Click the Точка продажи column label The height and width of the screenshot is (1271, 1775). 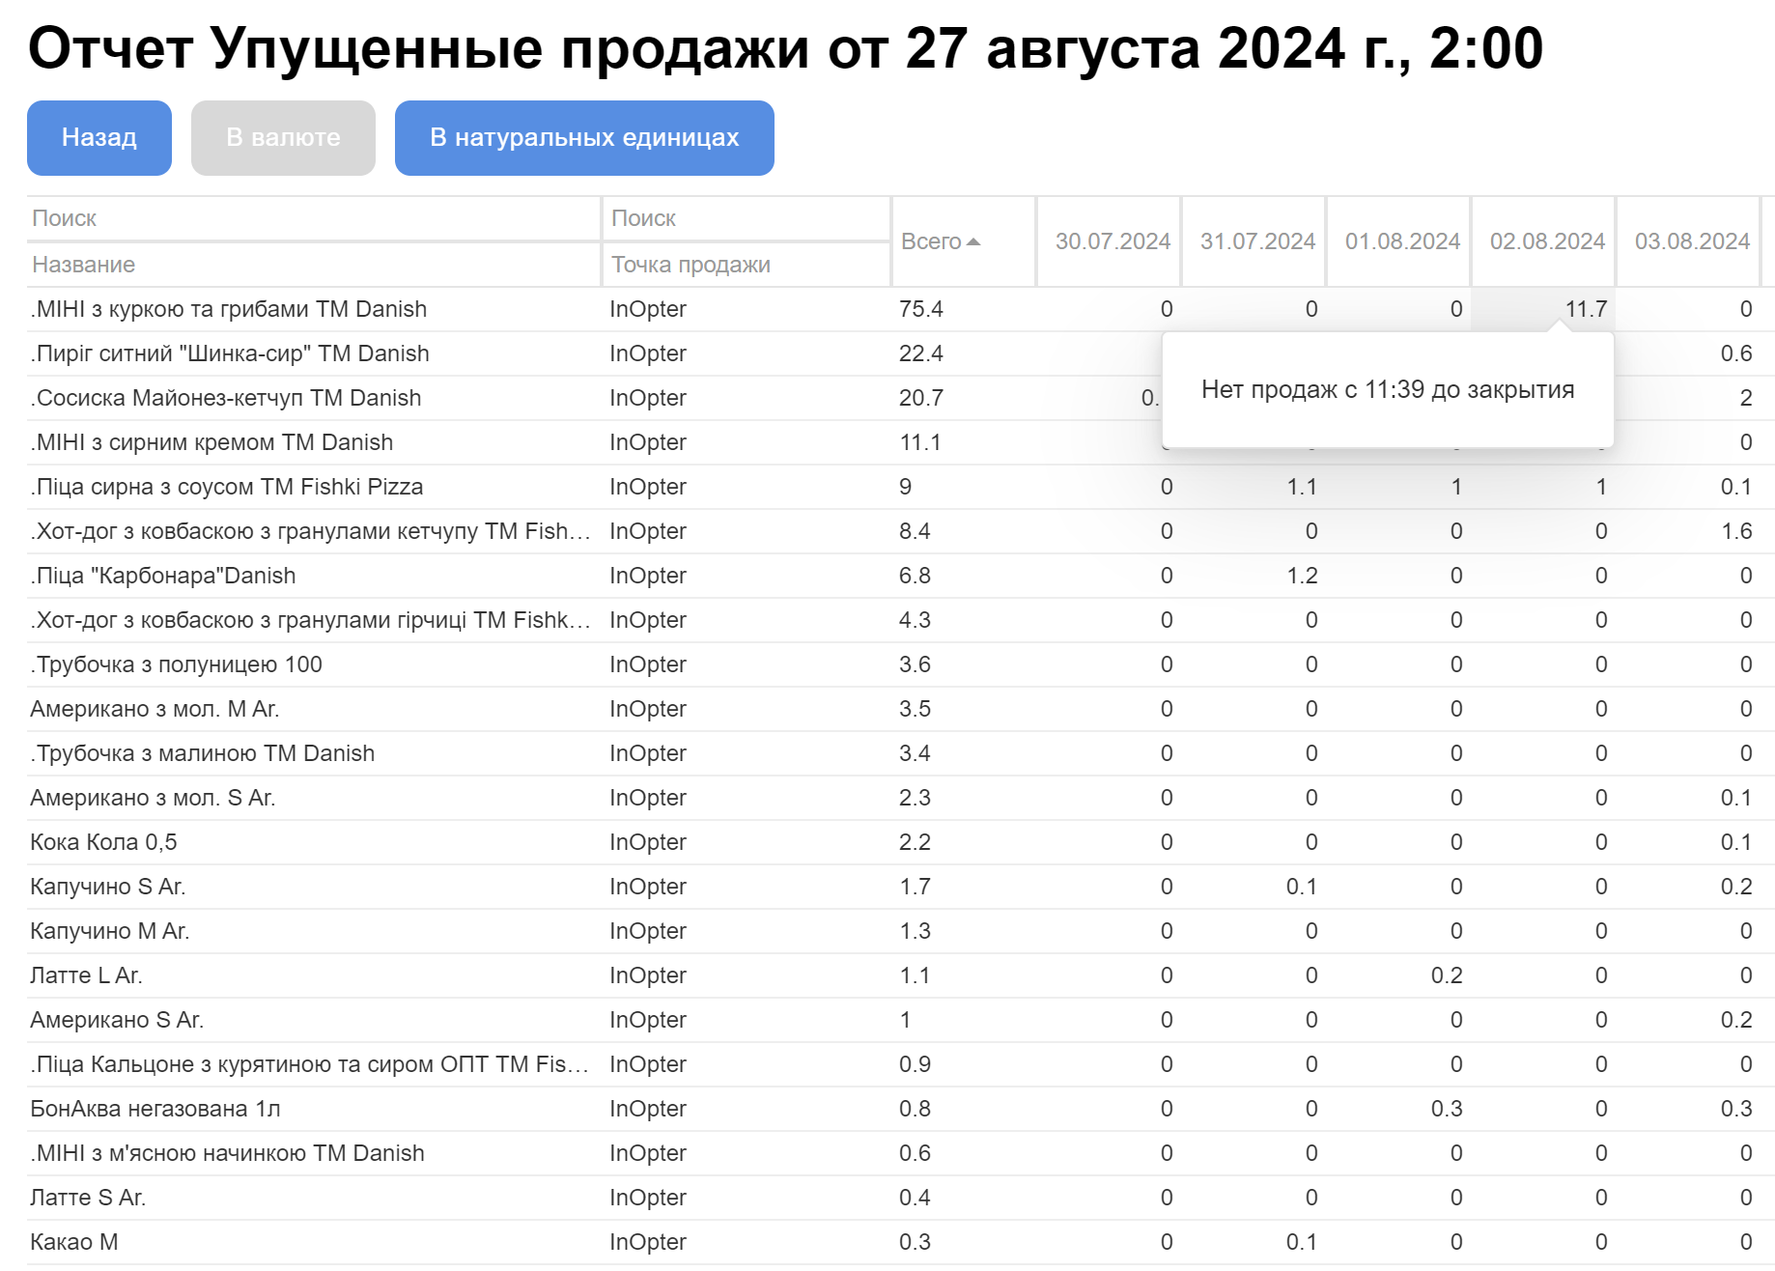click(x=690, y=265)
